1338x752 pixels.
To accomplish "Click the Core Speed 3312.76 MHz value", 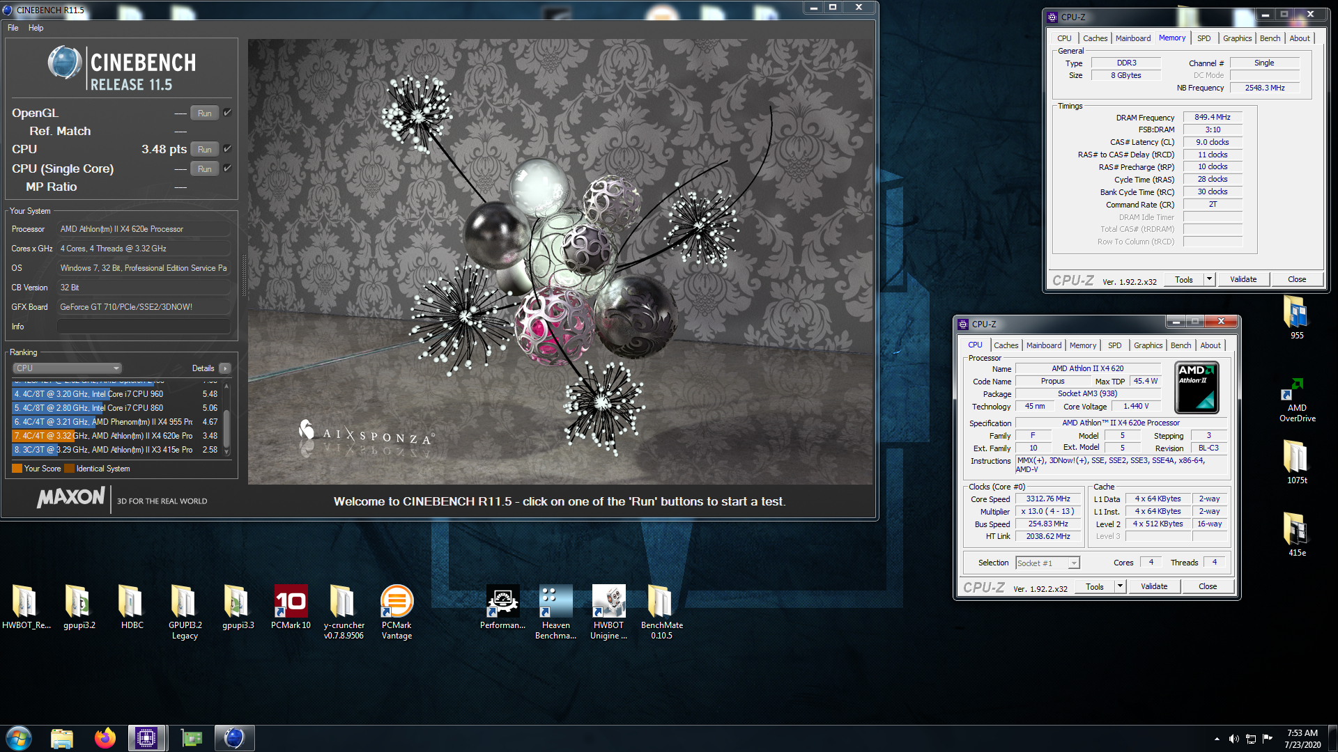I will click(x=1048, y=499).
